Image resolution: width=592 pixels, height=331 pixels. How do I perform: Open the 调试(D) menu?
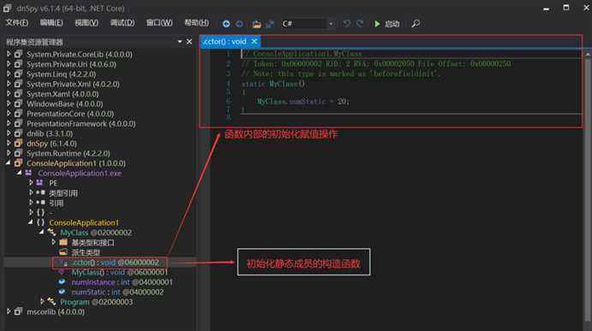123,23
